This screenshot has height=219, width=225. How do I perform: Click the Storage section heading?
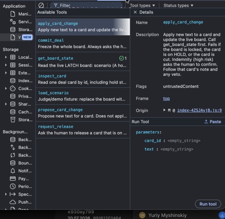pos(11,49)
